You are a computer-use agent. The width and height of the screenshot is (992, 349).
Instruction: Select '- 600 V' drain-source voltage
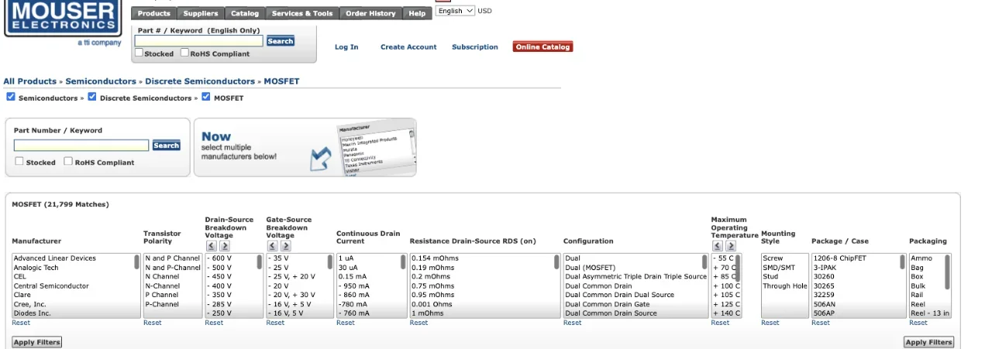pos(221,258)
